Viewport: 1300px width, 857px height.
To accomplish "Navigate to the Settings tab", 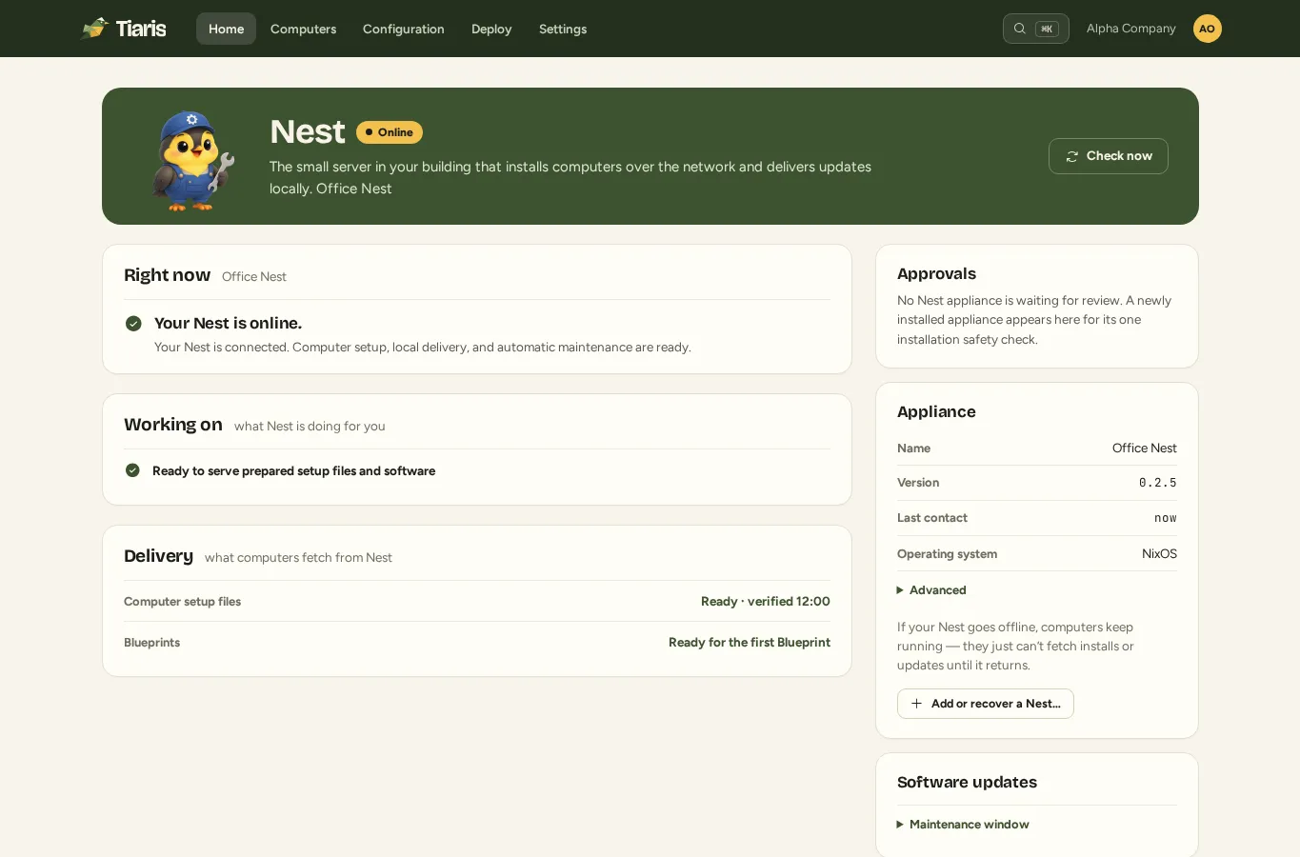I will (563, 29).
